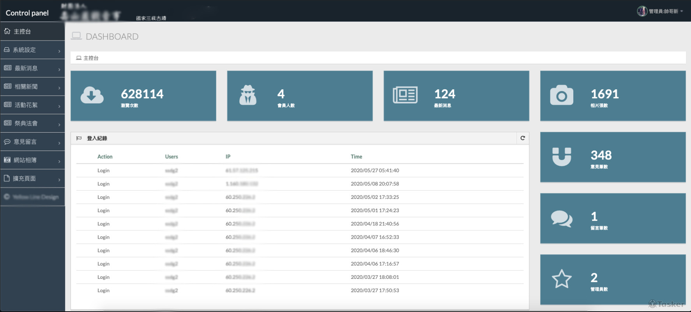Screen dimensions: 691x312
Task: Expand the 系統設定 sidebar menu
Action: point(32,50)
